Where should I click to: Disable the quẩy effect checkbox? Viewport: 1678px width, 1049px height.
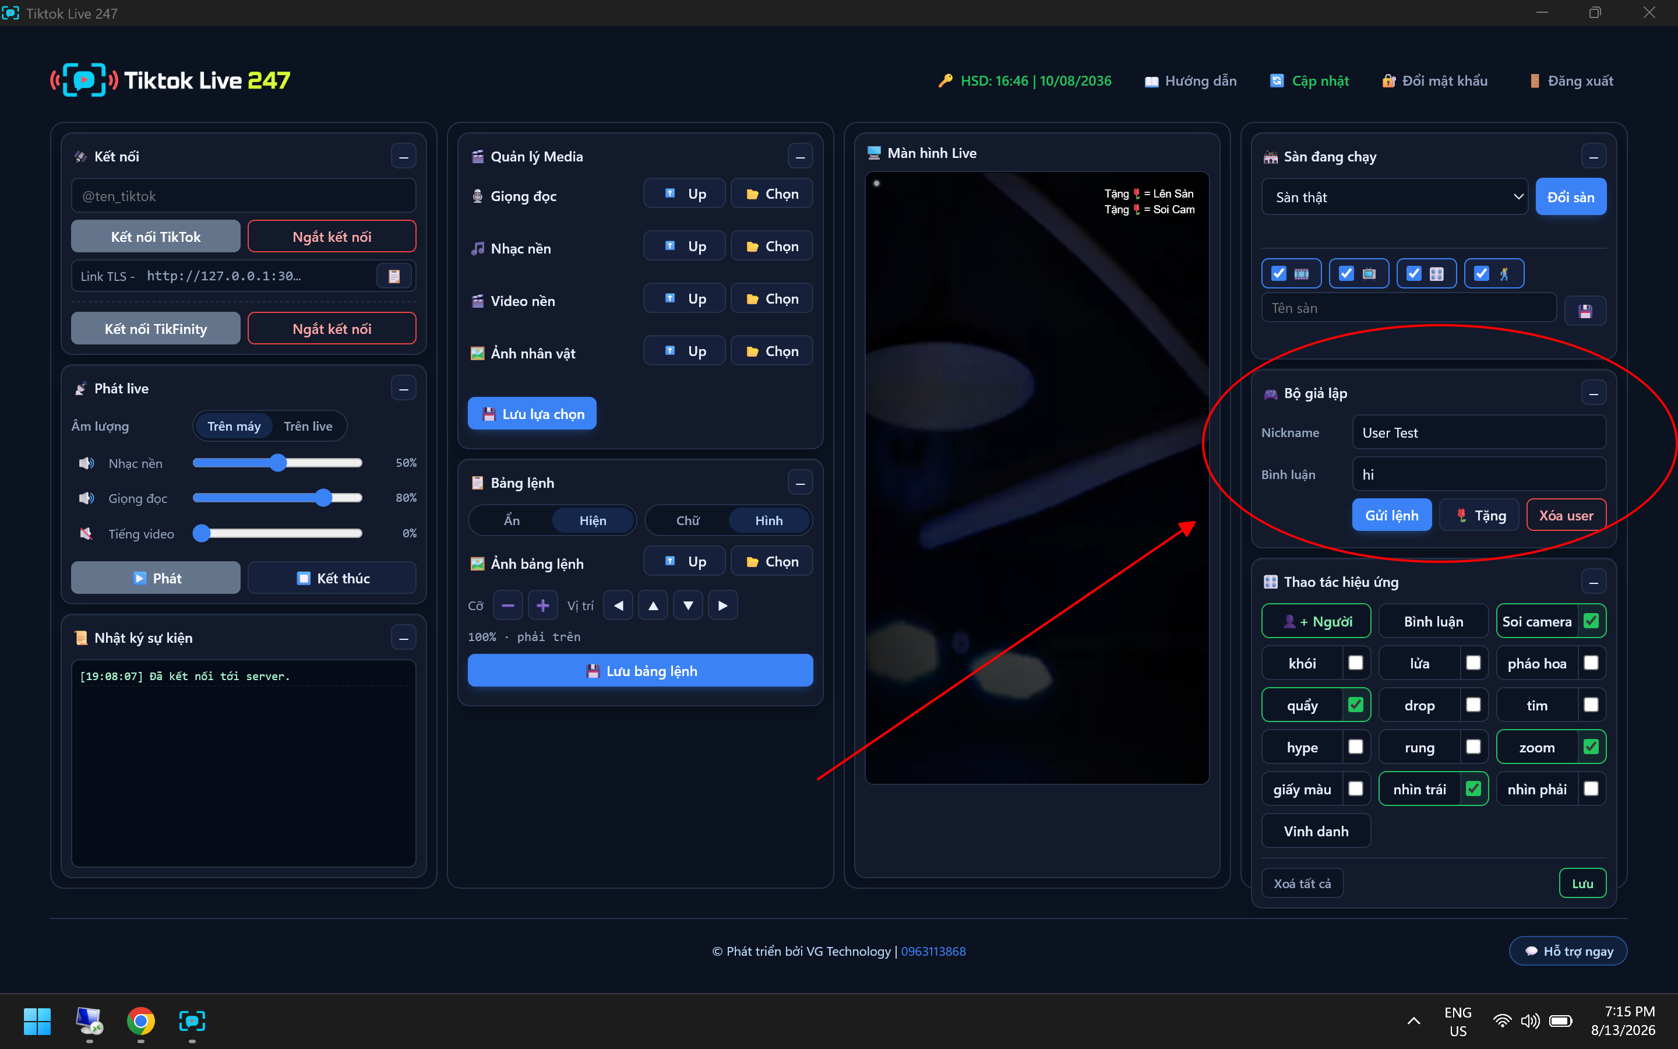coord(1356,705)
